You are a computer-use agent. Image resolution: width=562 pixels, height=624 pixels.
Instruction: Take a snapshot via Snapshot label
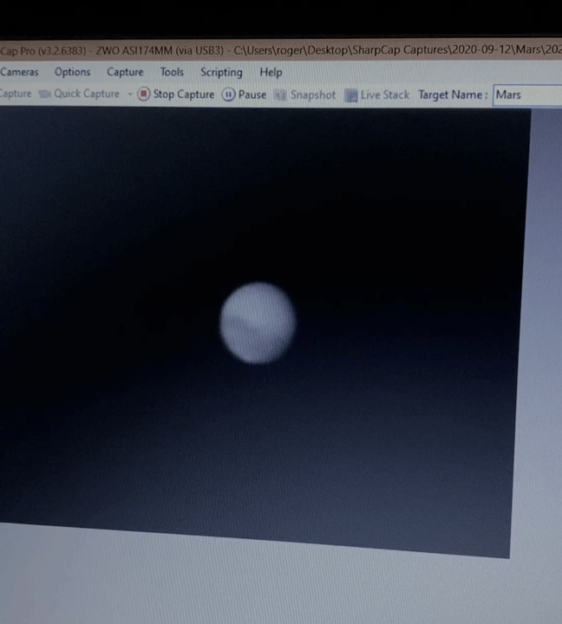(313, 95)
